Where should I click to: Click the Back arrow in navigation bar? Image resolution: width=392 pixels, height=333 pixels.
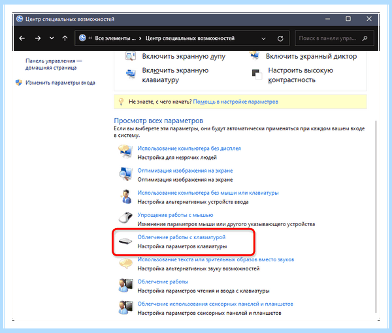tap(22, 38)
